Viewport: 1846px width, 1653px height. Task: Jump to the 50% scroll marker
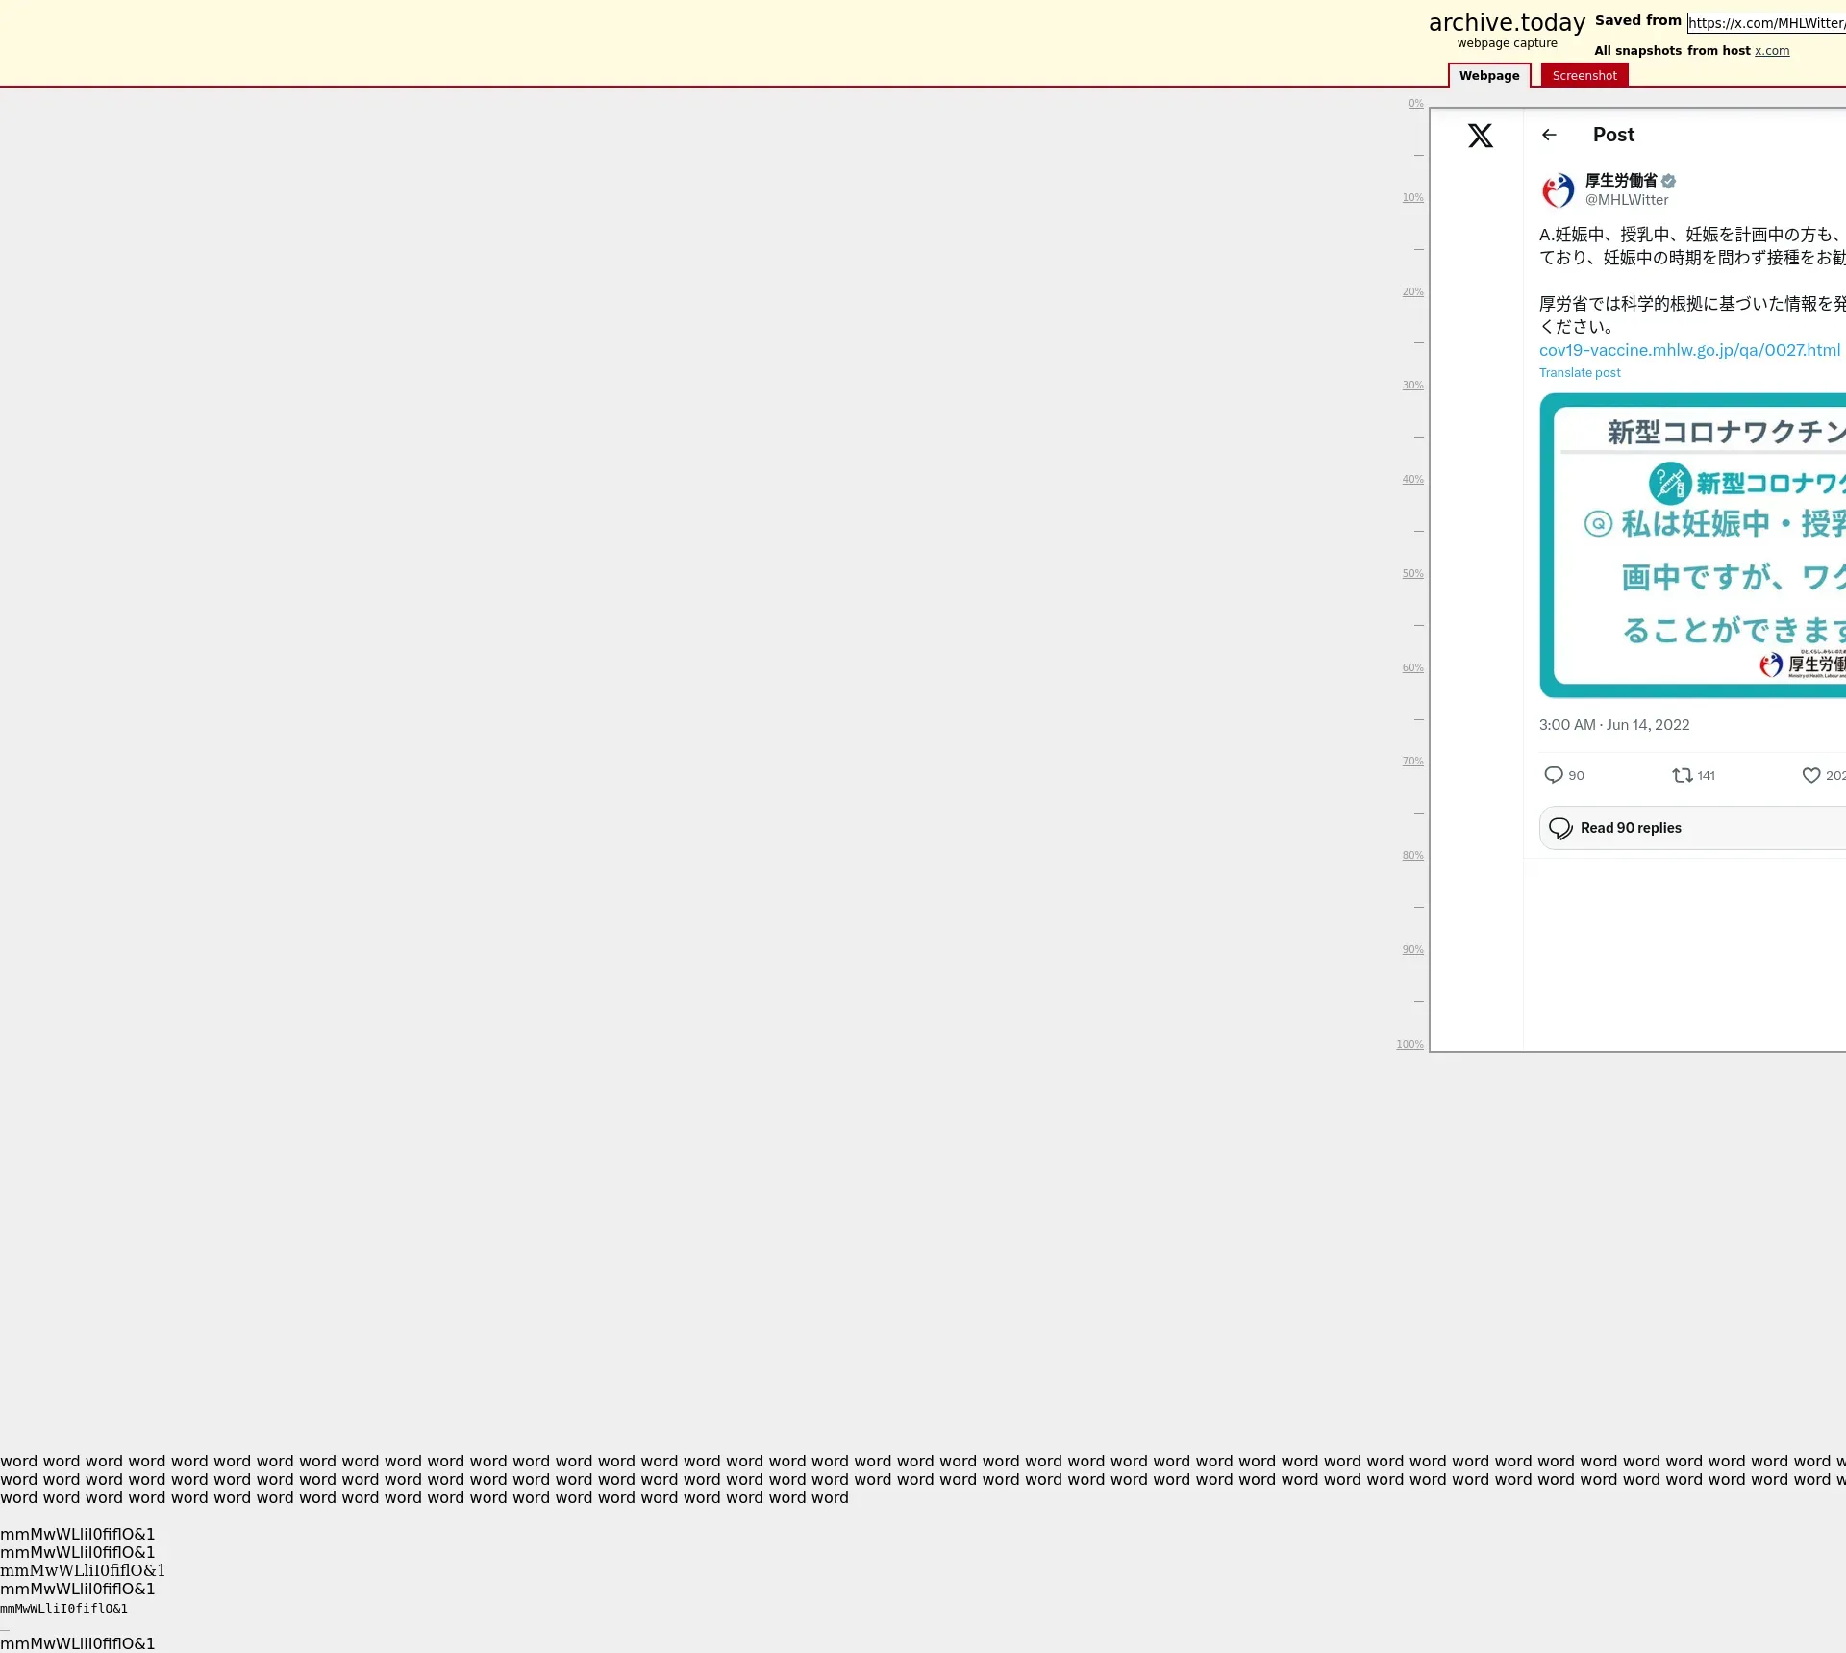tap(1411, 574)
